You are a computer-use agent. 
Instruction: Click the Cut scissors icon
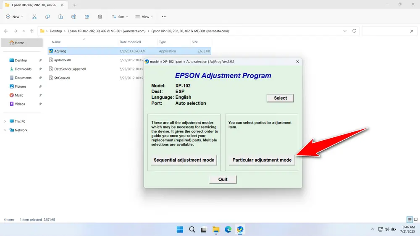point(34,17)
